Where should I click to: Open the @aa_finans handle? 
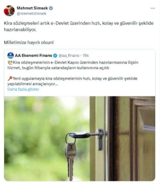69,56
